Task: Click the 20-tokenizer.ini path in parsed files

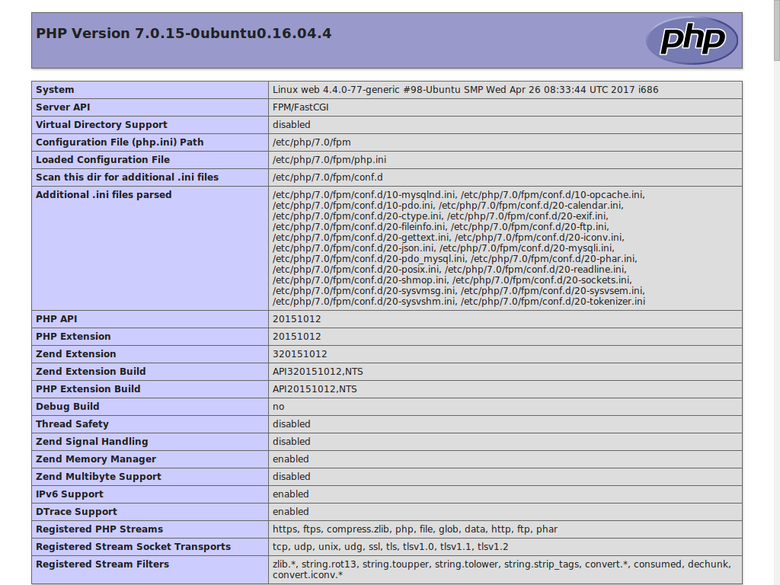Action: pos(553,302)
